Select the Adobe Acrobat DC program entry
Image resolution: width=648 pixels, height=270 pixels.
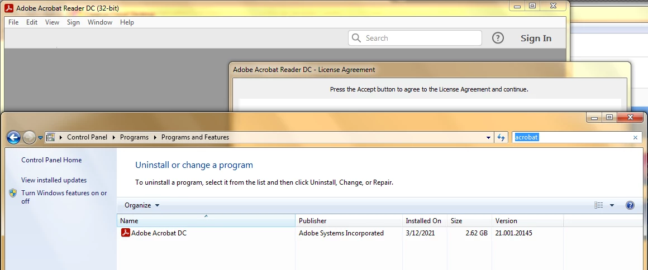point(159,233)
